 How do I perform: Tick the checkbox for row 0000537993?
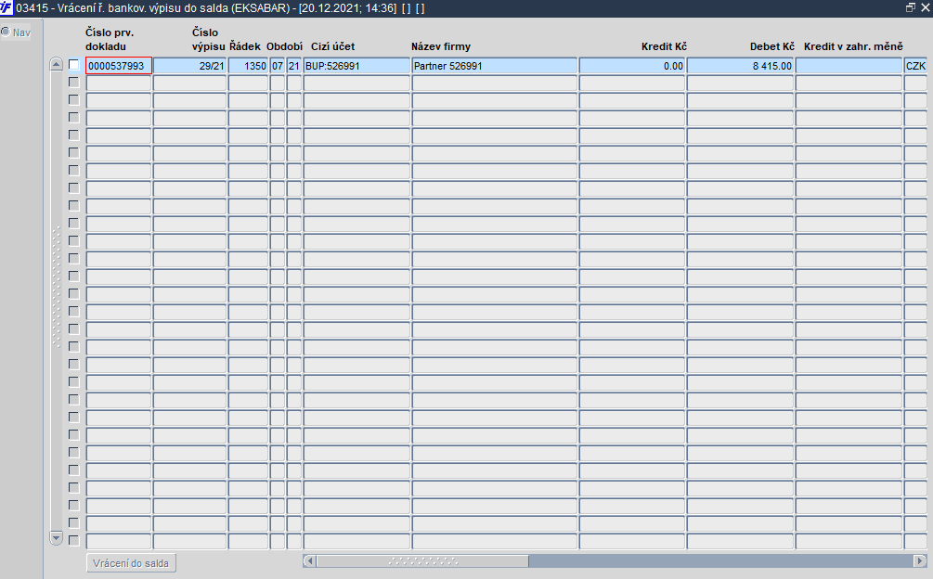click(73, 65)
